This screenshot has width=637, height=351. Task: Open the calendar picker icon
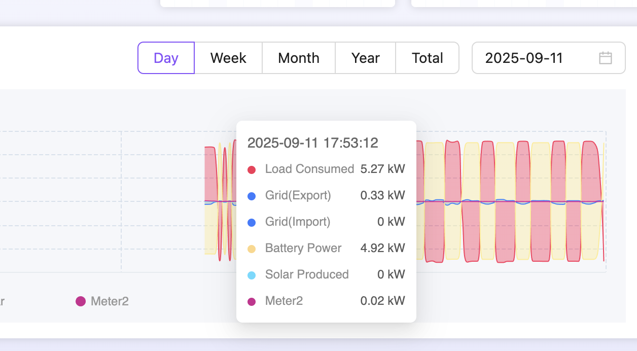click(x=605, y=58)
